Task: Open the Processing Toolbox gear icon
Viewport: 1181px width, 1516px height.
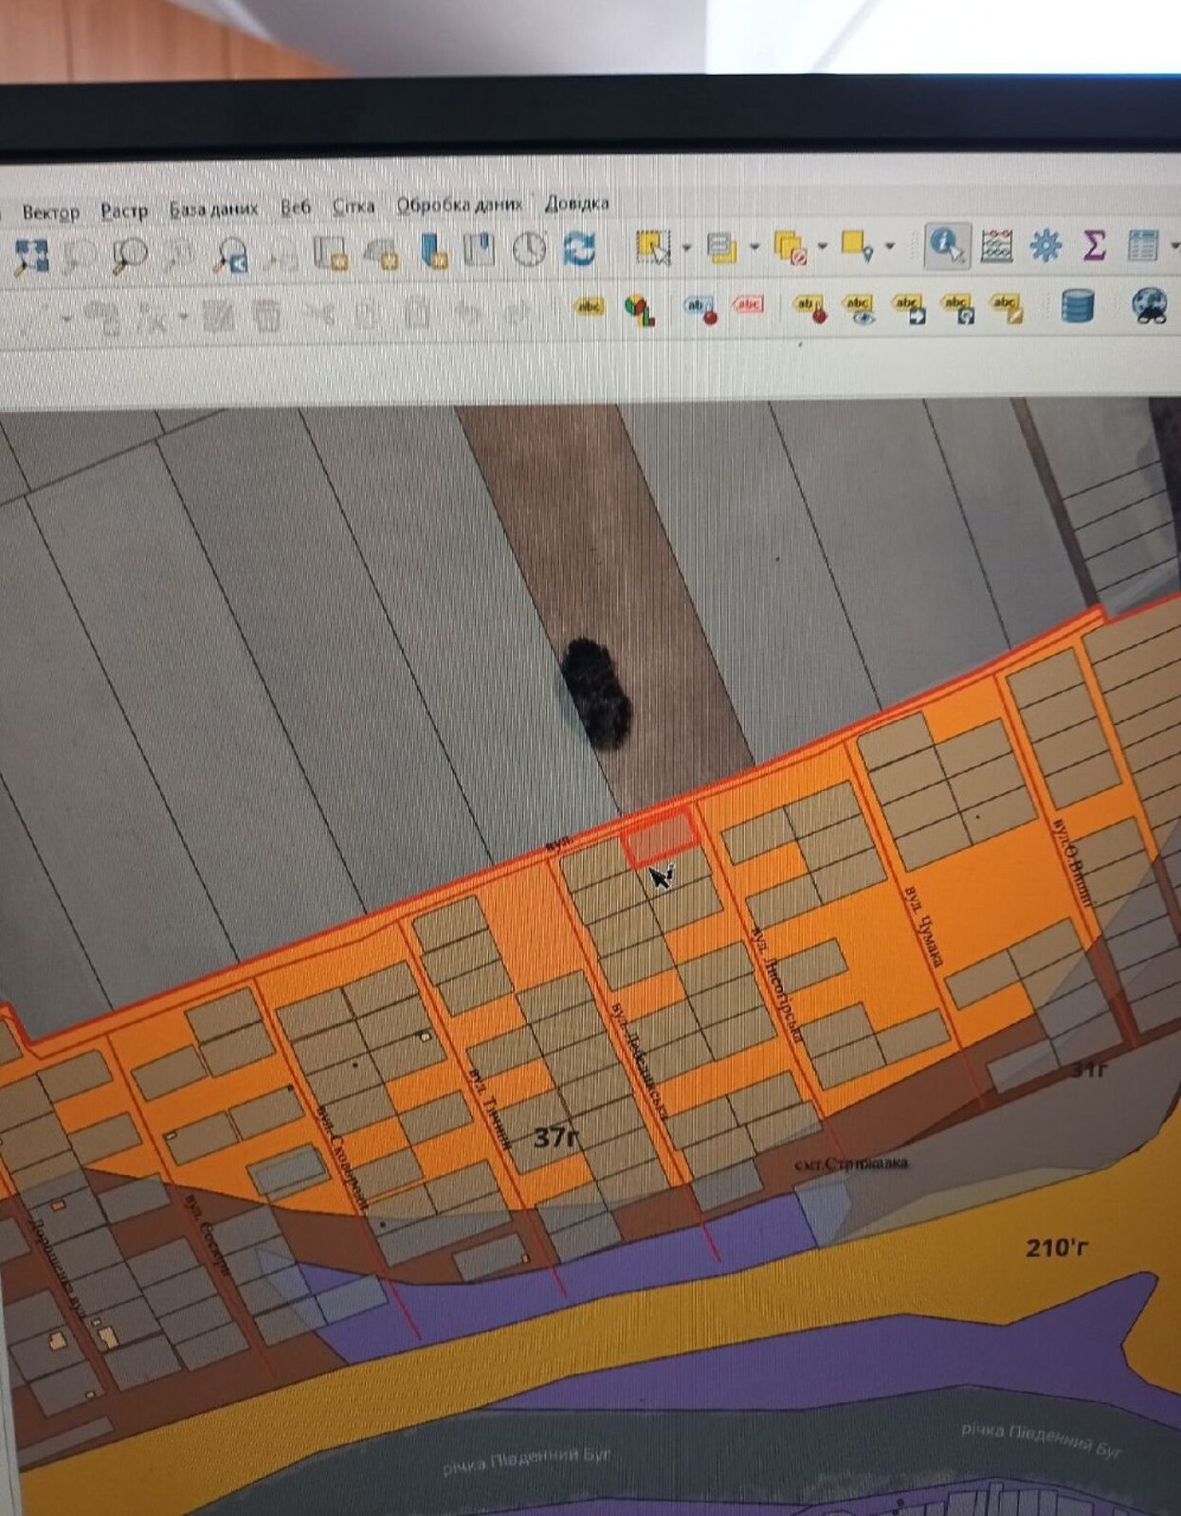Action: coord(1045,245)
